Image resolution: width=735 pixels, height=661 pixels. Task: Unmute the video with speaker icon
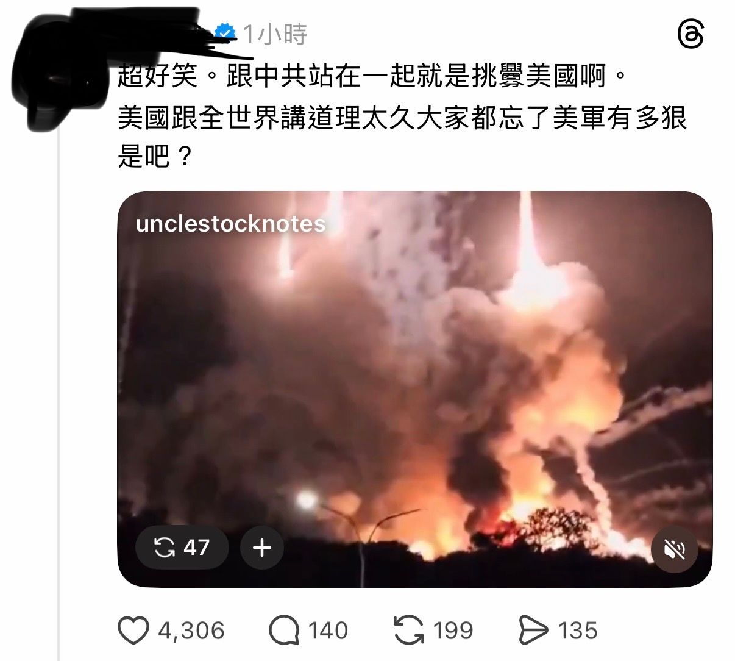675,549
